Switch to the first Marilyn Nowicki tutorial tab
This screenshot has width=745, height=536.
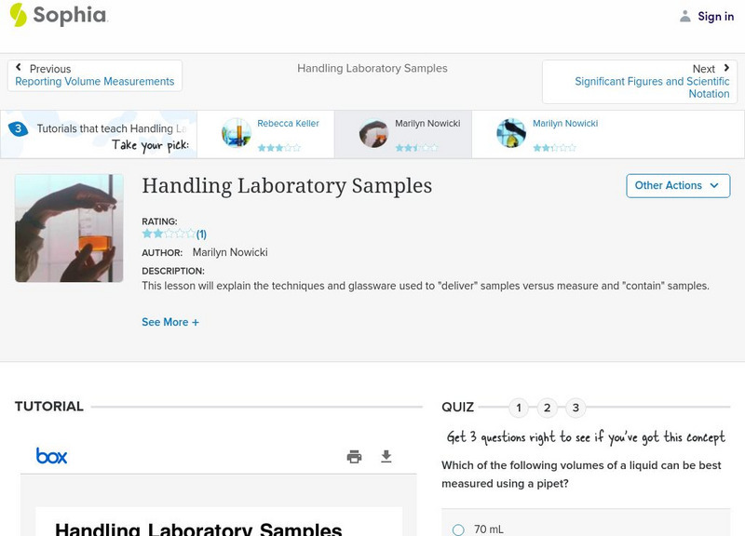402,134
